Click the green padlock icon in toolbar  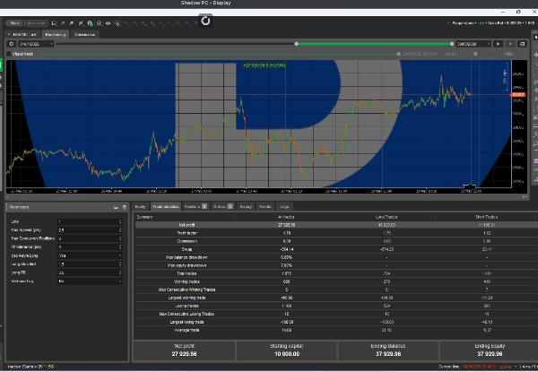pyautogui.click(x=91, y=23)
